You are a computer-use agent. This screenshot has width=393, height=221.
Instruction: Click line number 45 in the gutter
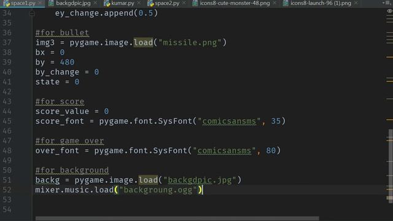(7, 122)
